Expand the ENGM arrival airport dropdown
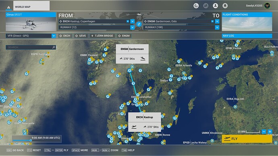The height and width of the screenshot is (156, 278). tap(217, 21)
